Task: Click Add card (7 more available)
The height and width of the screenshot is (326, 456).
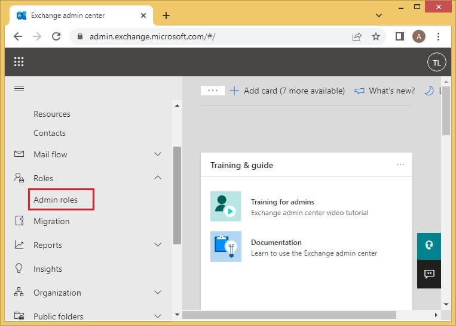Action: [x=294, y=91]
